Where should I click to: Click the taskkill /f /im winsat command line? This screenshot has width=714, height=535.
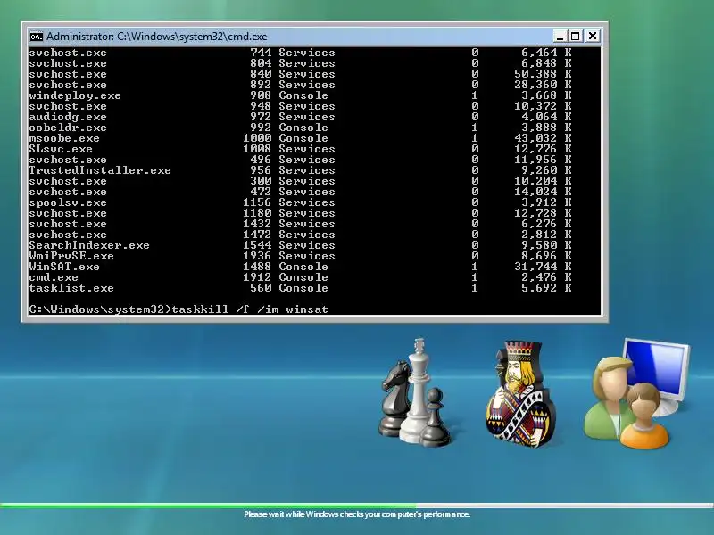(250, 309)
